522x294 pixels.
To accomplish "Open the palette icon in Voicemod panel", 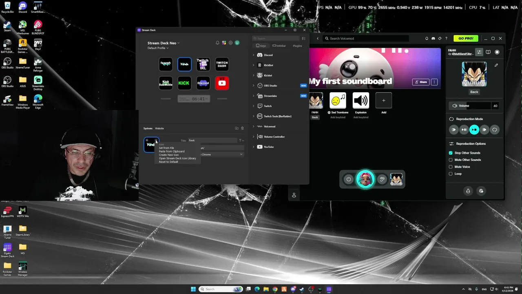I will 481,191.
